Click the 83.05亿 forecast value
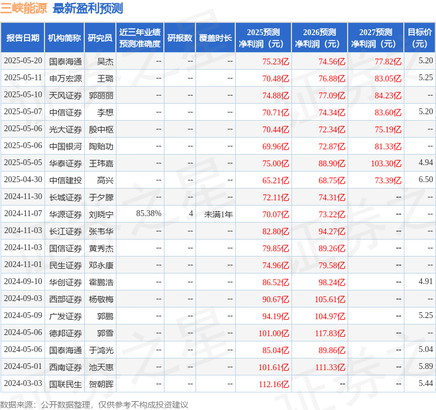 (x=388, y=78)
